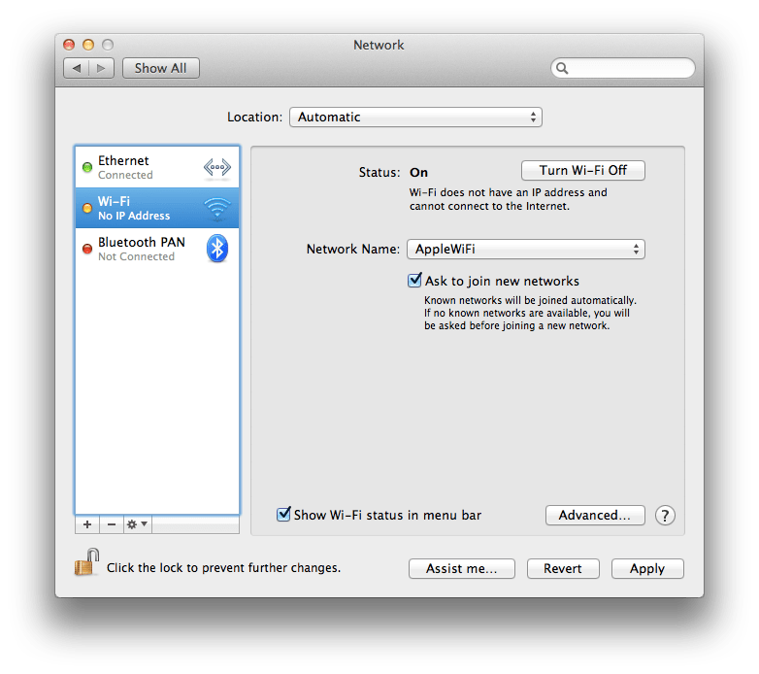Click the forward navigation arrow
This screenshot has height=674, width=759.
[101, 68]
